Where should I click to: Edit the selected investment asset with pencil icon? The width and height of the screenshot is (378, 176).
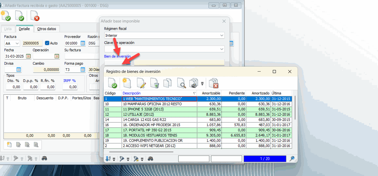click(141, 83)
